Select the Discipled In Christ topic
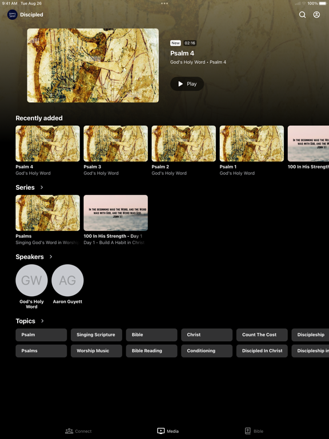 (262, 351)
